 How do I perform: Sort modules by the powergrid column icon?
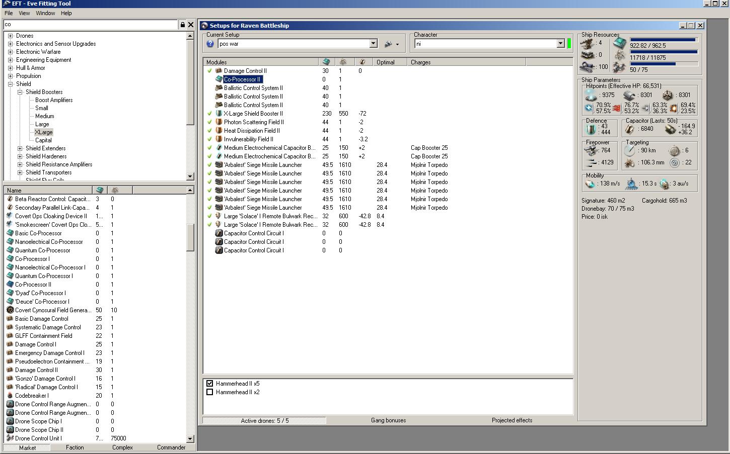(x=343, y=62)
